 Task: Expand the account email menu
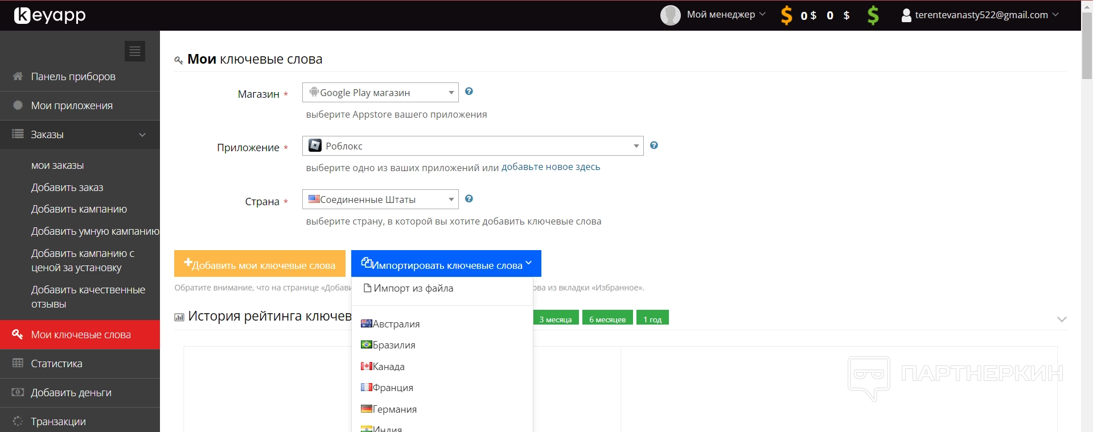pyautogui.click(x=980, y=15)
